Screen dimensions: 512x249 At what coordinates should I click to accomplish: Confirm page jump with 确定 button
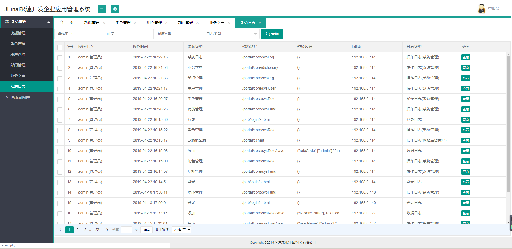pos(147,230)
